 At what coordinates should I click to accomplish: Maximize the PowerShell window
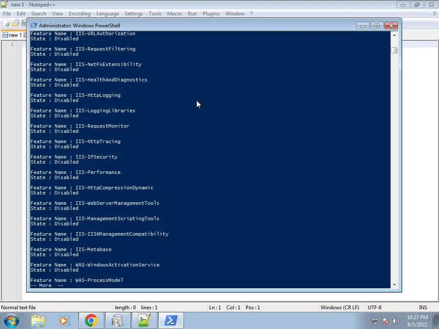[377, 25]
